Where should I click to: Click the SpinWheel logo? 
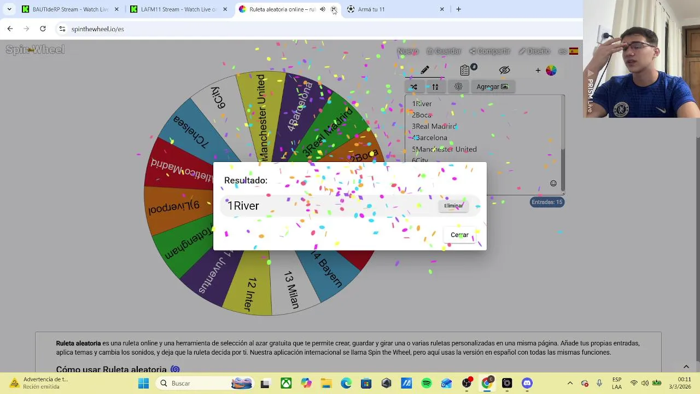tap(35, 49)
